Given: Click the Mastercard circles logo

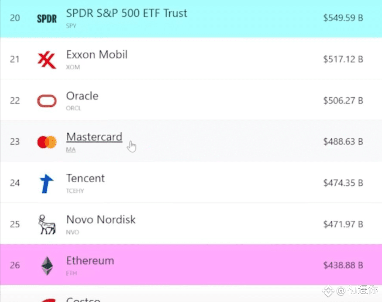Looking at the screenshot, I should (47, 142).
